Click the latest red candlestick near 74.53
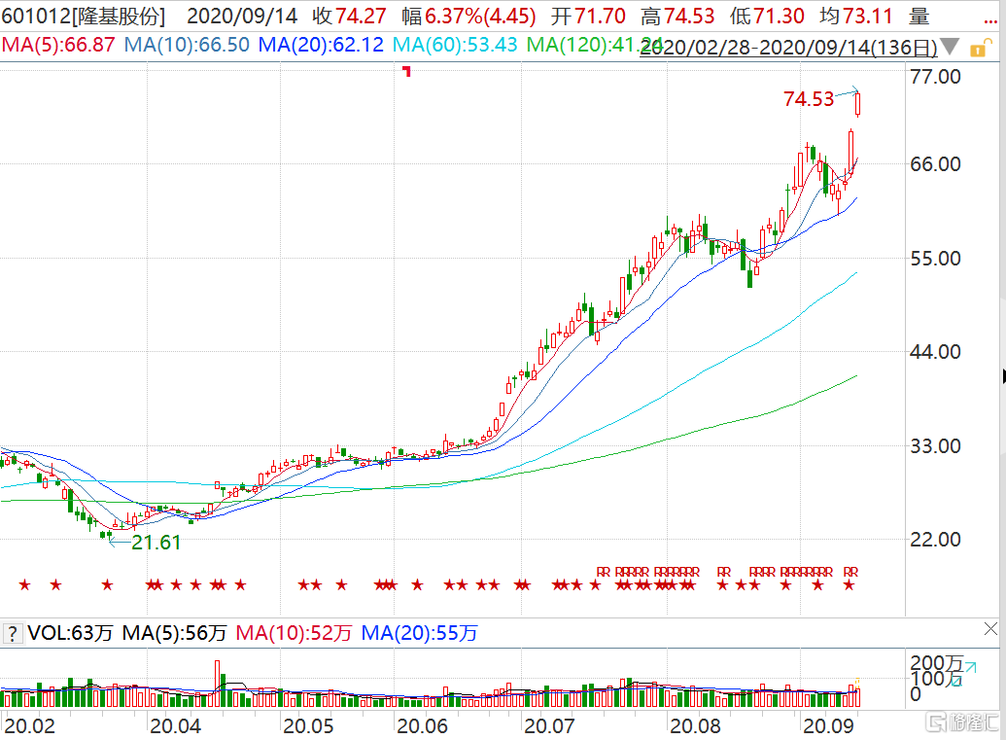1006x740 pixels. (858, 105)
